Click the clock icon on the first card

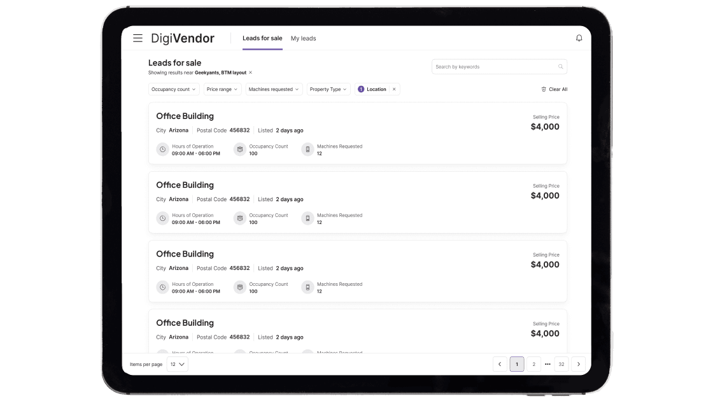point(162,149)
